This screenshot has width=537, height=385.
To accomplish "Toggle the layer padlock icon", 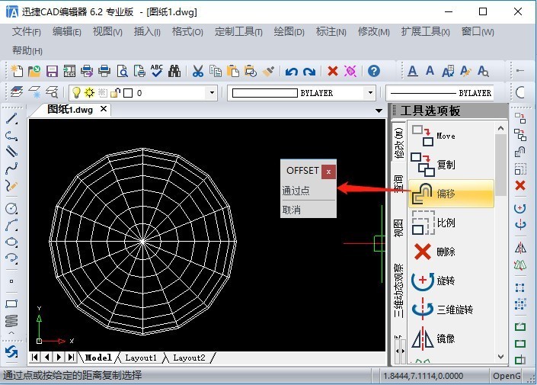I will coord(116,92).
